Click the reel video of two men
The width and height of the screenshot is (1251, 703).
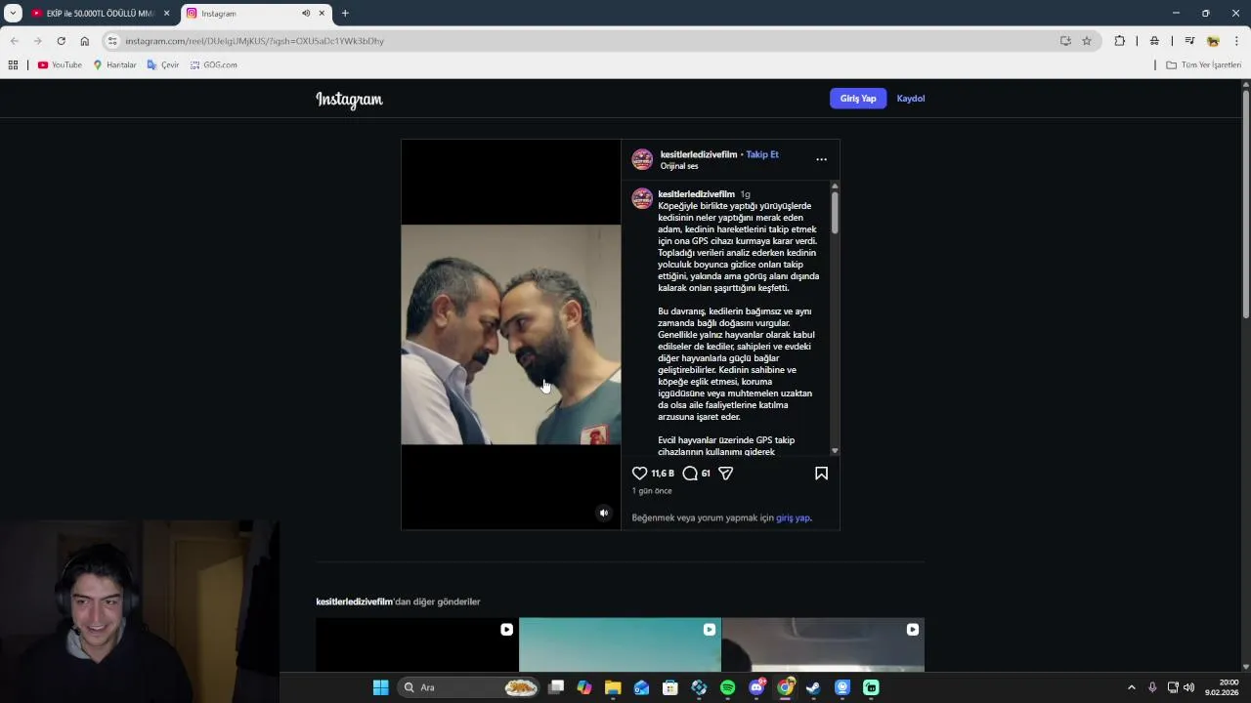(x=511, y=335)
